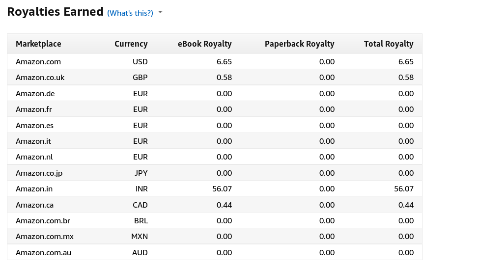Select the Paperback Royalty column header
The width and height of the screenshot is (479, 267).
[299, 44]
